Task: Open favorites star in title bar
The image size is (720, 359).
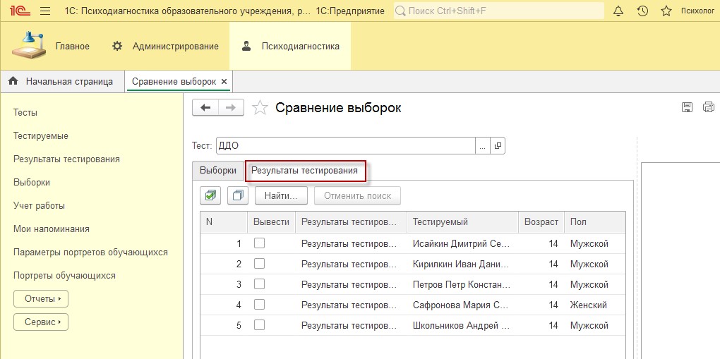Action: [x=666, y=11]
